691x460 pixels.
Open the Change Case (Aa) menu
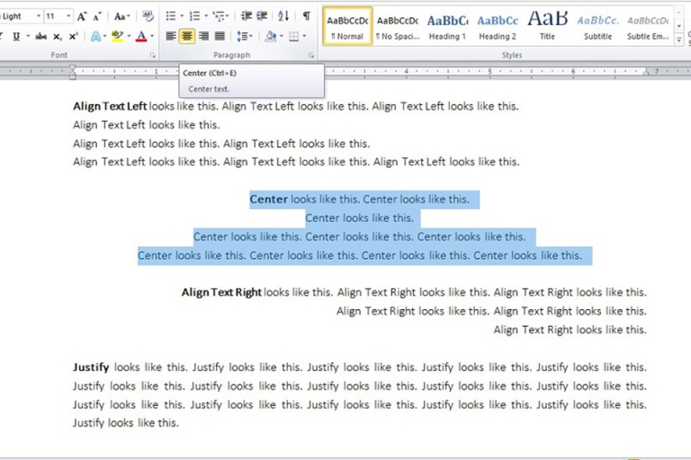[x=121, y=17]
